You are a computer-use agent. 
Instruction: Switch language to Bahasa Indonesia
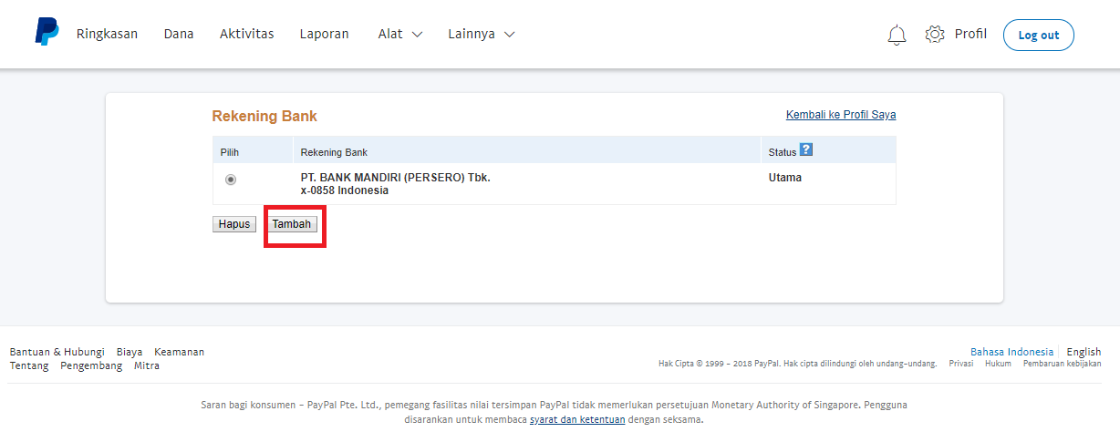click(1011, 352)
